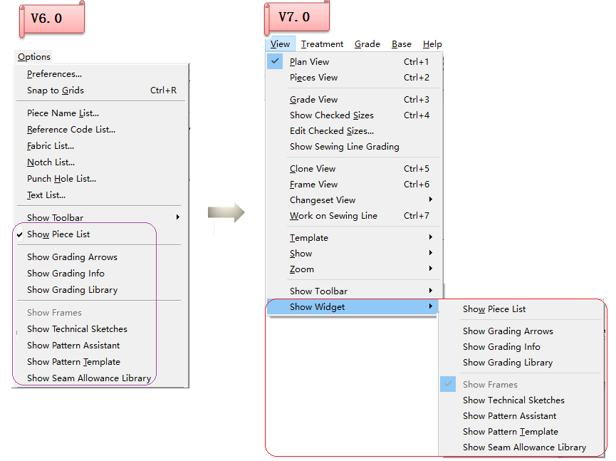
Task: Toggle the checked Show Frames entry in submenu
Action: (x=490, y=385)
